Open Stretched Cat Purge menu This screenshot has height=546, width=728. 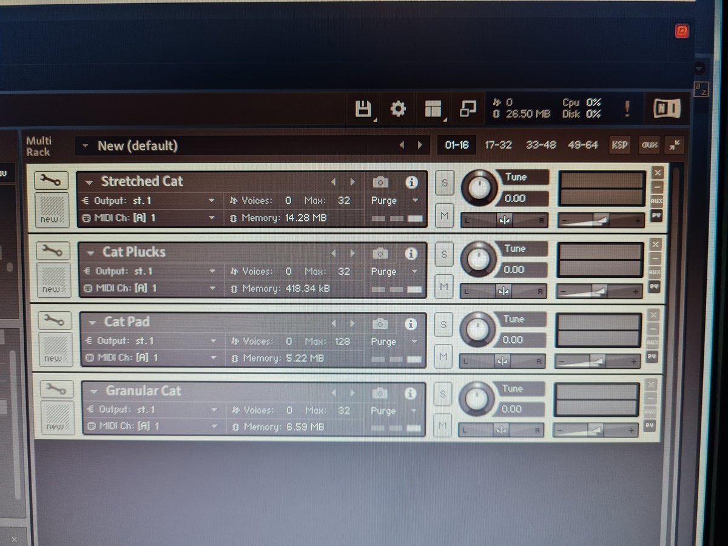pos(395,200)
